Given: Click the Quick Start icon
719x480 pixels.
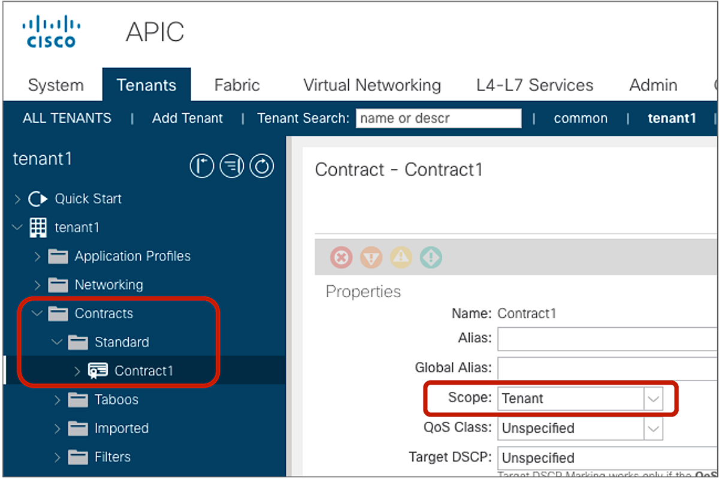Looking at the screenshot, I should (x=38, y=199).
